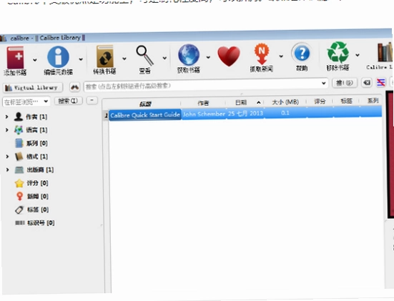Click the Add books red book icon
Screen dimensions: 394x301
pyautogui.click(x=15, y=57)
